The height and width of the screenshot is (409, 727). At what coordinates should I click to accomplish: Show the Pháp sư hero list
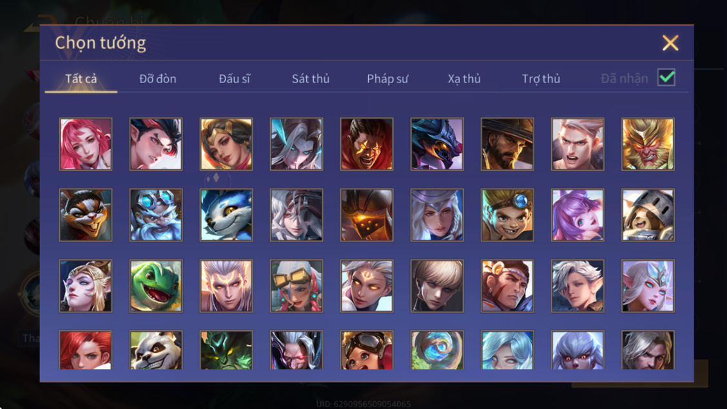coord(387,79)
